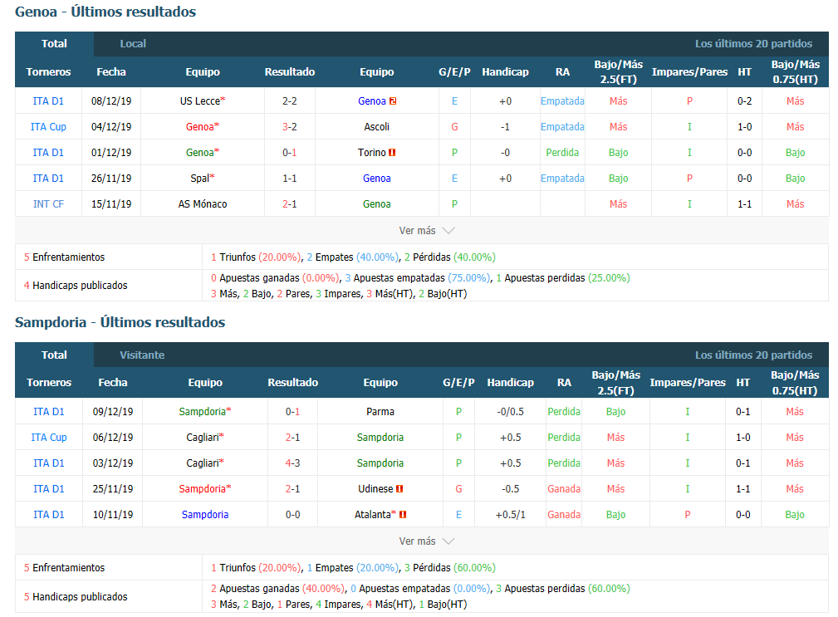
Task: Click the Udinese team name
Action: 375,489
